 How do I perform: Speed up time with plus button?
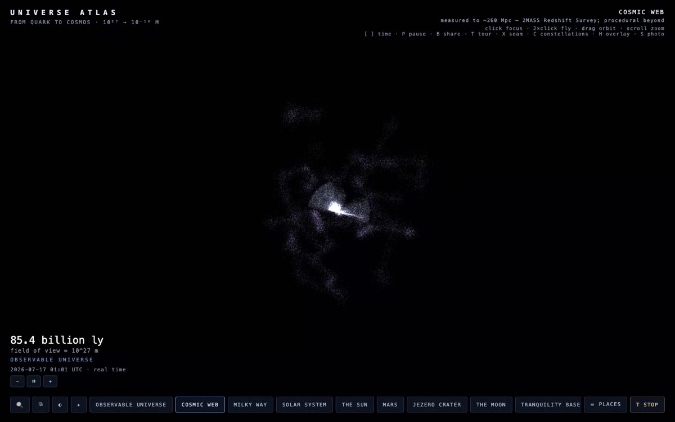pyautogui.click(x=50, y=381)
